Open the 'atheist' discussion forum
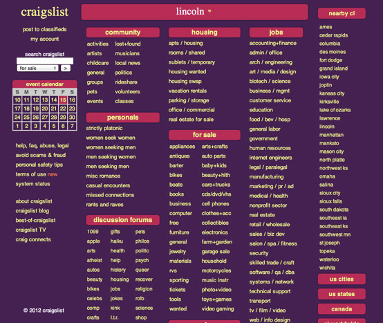 click(95, 260)
